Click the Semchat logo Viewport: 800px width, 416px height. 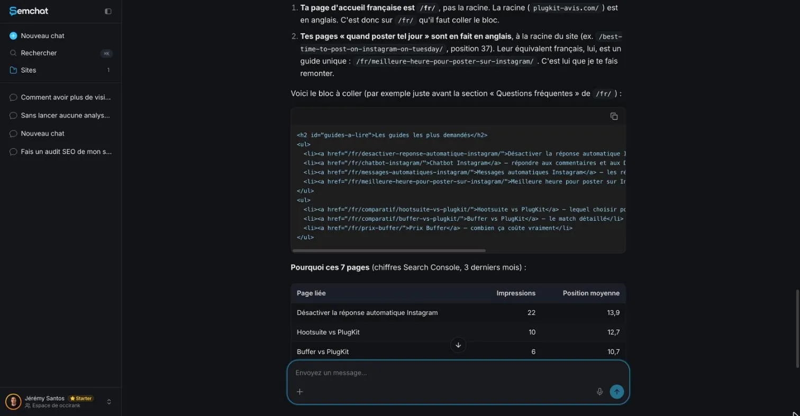29,11
